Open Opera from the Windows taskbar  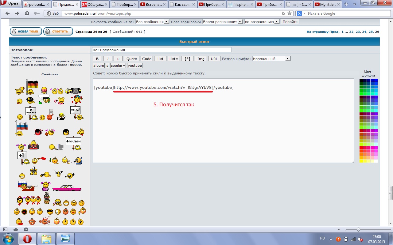[27, 239]
